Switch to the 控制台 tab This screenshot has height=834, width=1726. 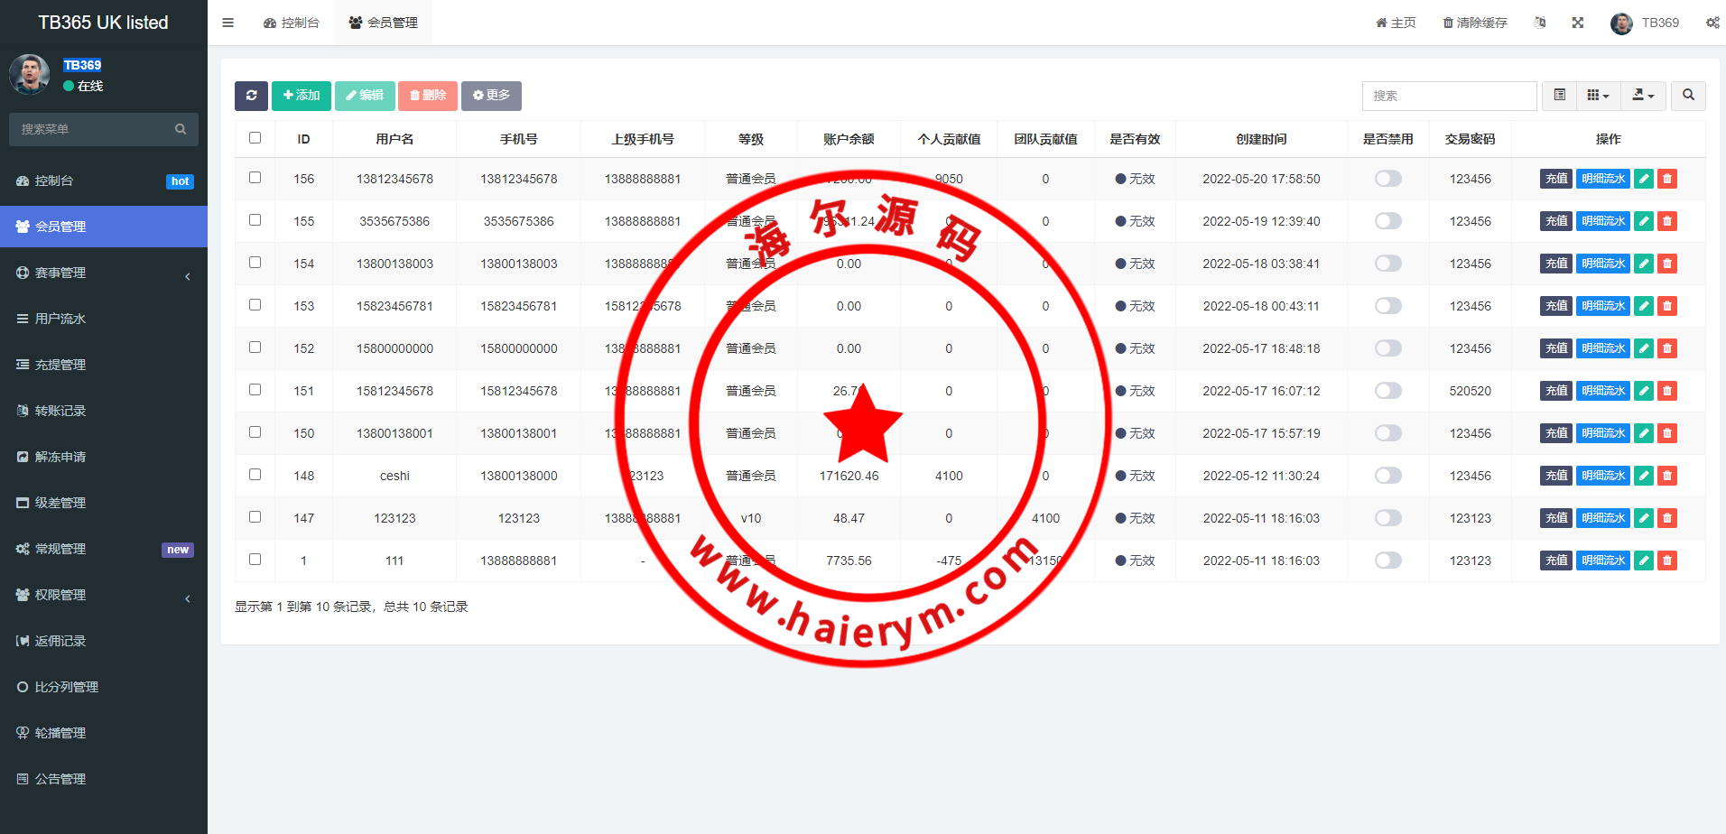tap(292, 23)
